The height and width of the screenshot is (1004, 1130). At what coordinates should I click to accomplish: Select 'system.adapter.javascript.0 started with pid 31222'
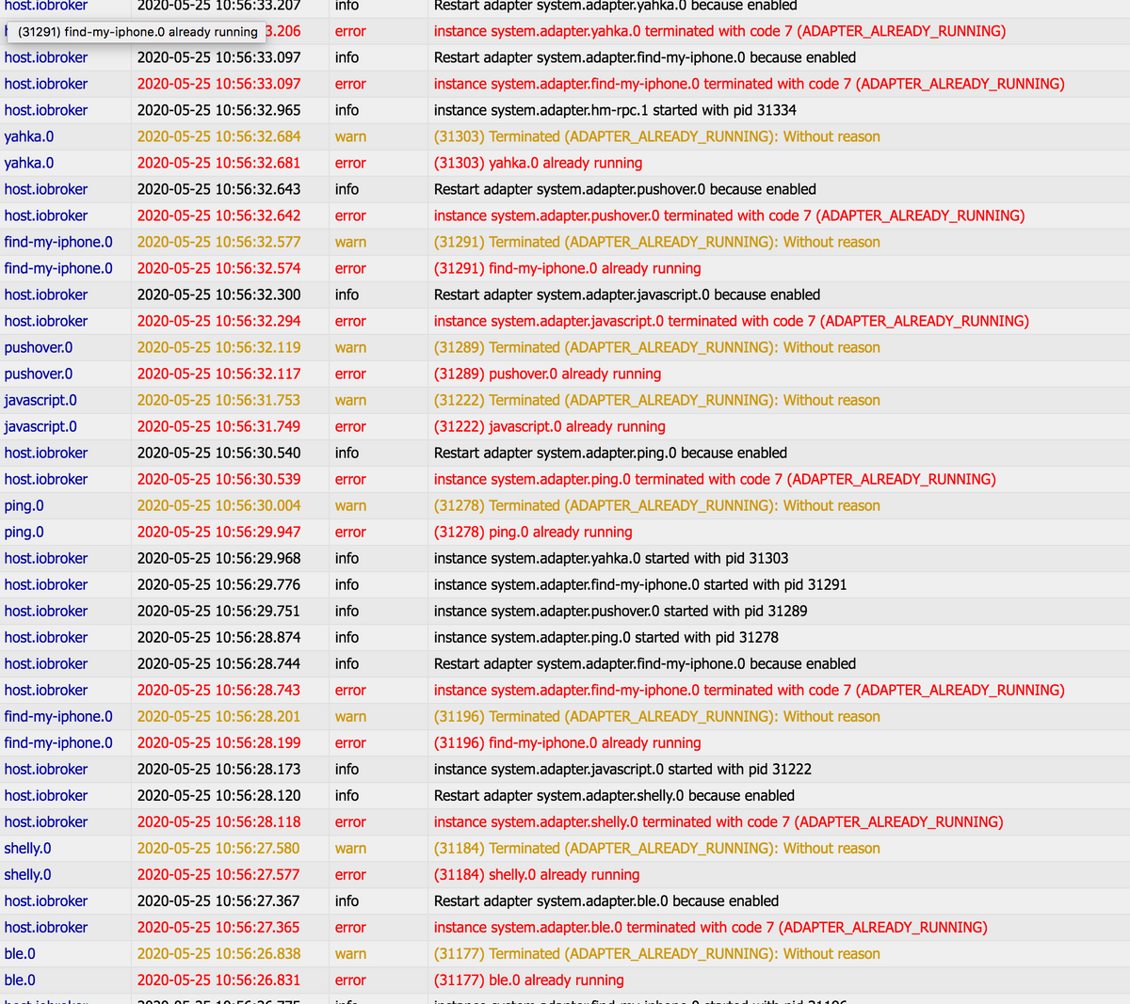point(622,769)
